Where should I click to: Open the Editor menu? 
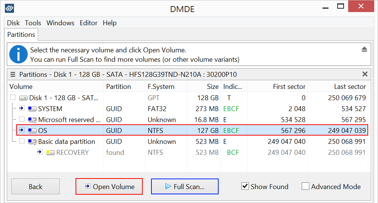coord(88,23)
